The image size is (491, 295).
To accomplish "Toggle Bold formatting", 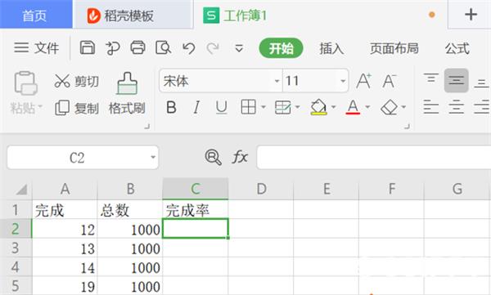I will (171, 108).
